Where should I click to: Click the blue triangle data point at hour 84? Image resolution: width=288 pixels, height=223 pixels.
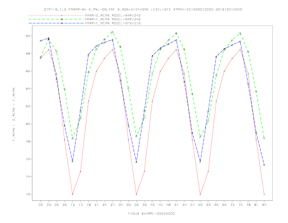264,165
